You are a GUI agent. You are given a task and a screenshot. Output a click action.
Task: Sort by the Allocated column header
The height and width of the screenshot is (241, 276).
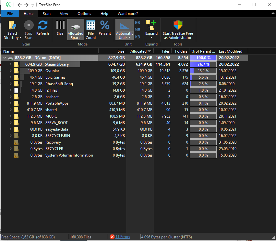click(x=140, y=51)
